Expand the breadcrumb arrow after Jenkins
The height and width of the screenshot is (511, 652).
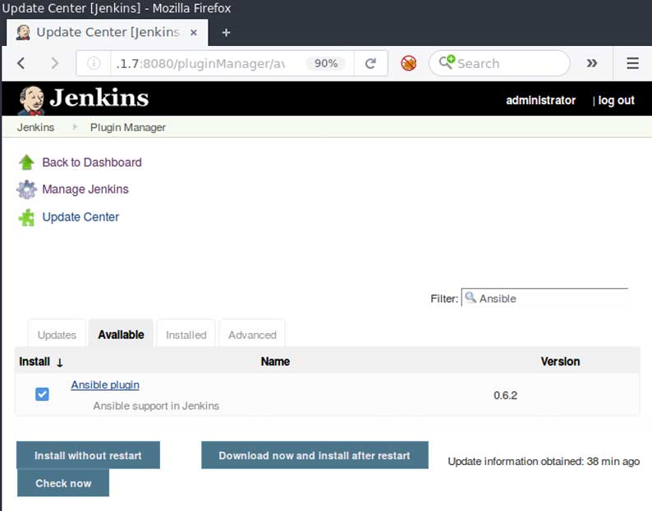[75, 126]
